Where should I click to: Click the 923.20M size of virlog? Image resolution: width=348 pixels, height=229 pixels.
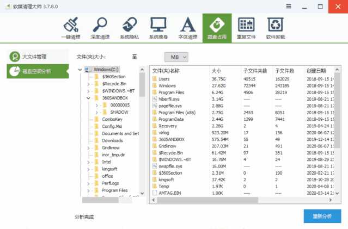coord(219,133)
